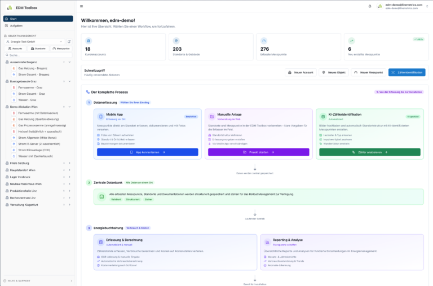
Task: Click the Manuelle Anlage folder icon
Action: click(212, 116)
